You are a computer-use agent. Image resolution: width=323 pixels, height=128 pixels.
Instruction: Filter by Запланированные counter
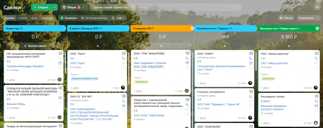[x=94, y=18]
